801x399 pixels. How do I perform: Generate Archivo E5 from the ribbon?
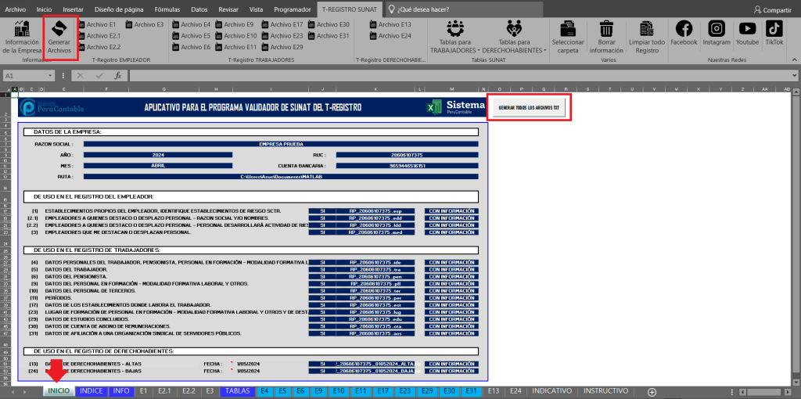click(192, 36)
